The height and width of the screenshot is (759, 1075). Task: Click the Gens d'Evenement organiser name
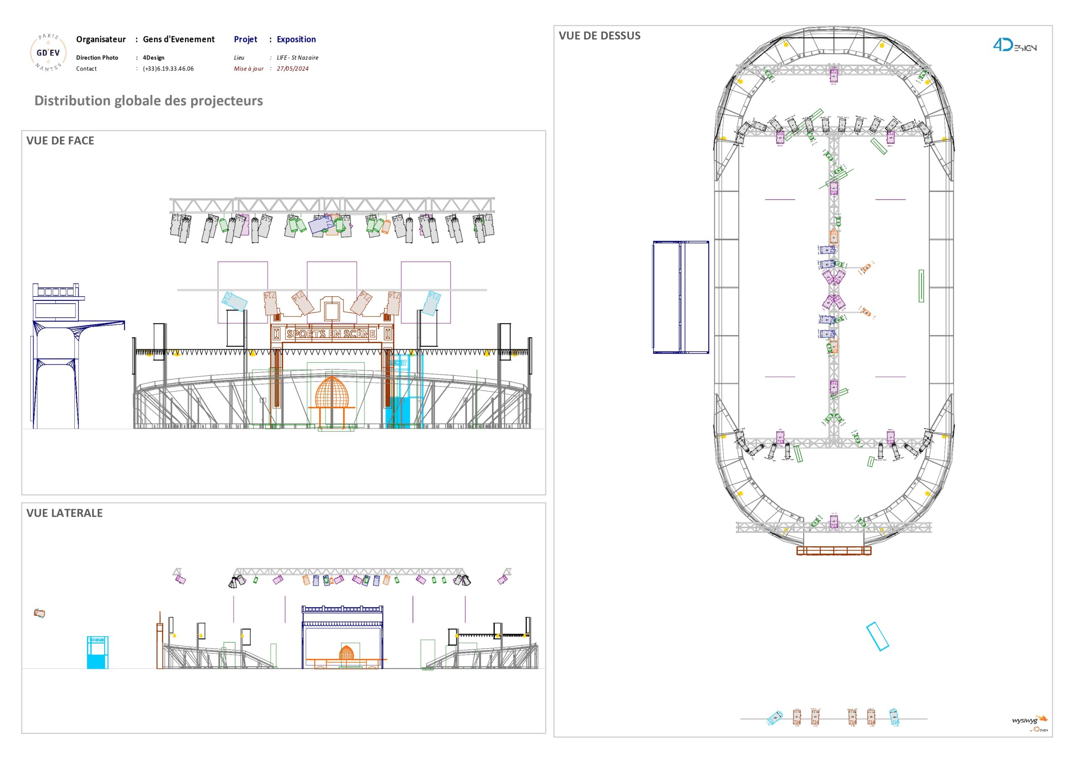178,39
